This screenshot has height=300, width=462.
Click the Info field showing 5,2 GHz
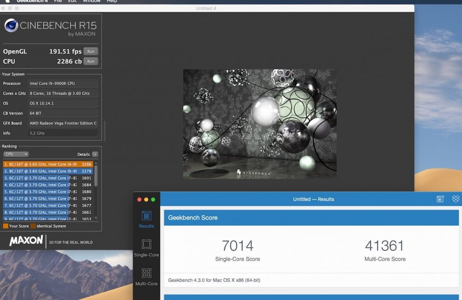[x=63, y=133]
